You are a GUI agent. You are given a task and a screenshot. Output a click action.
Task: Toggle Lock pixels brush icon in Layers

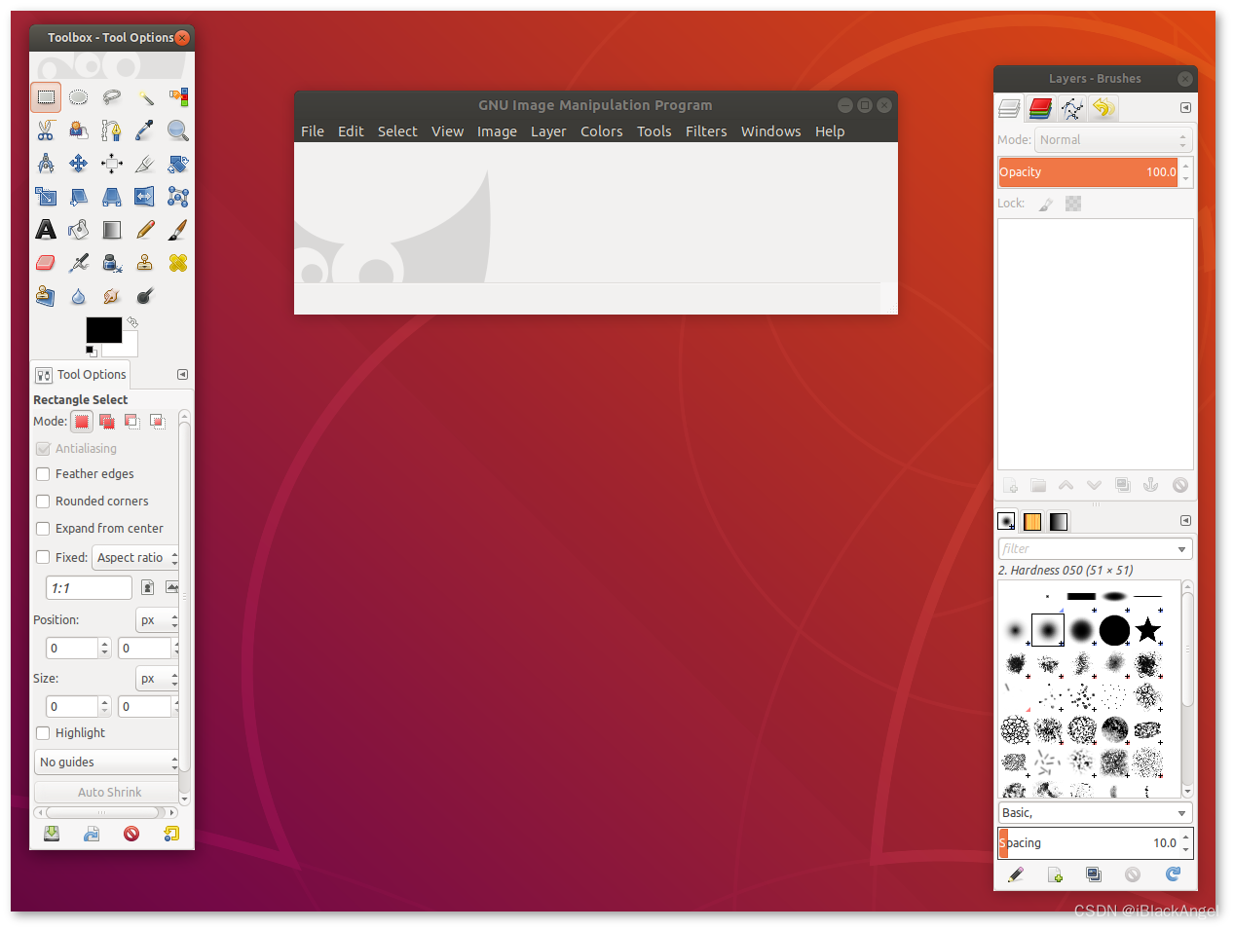pyautogui.click(x=1046, y=204)
